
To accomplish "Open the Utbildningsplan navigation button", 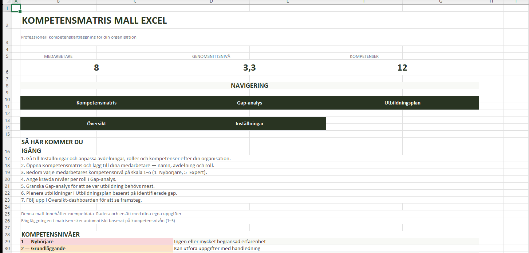I will [402, 103].
